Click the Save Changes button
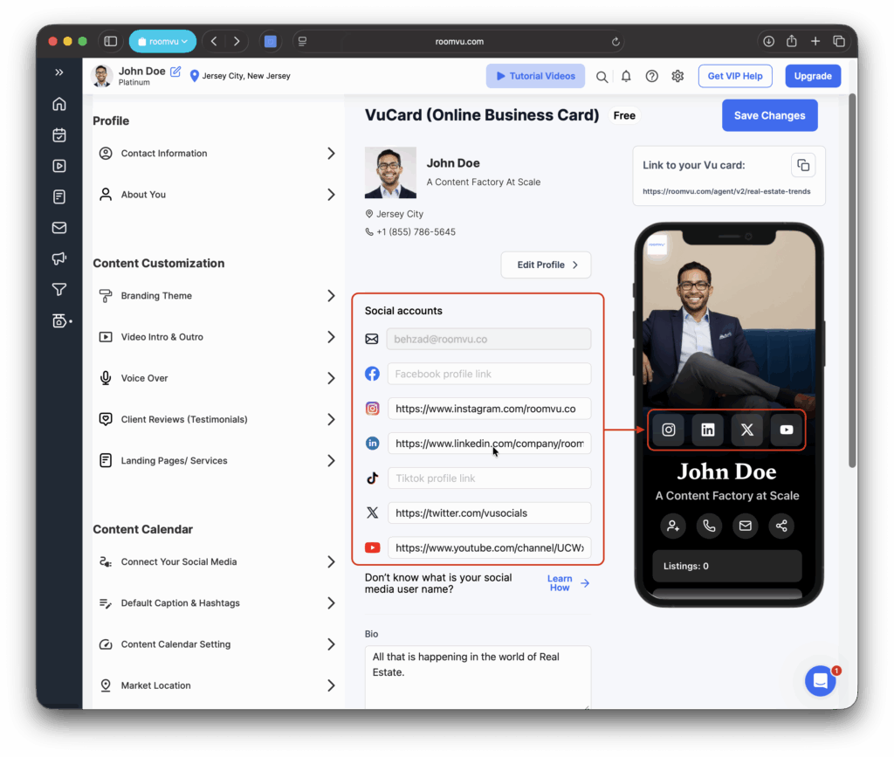 point(769,115)
